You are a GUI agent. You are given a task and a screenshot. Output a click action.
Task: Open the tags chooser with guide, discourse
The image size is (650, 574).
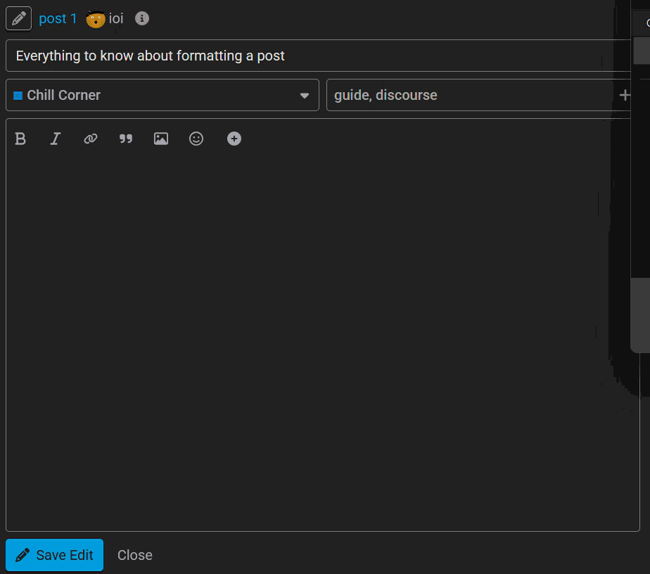tap(478, 95)
